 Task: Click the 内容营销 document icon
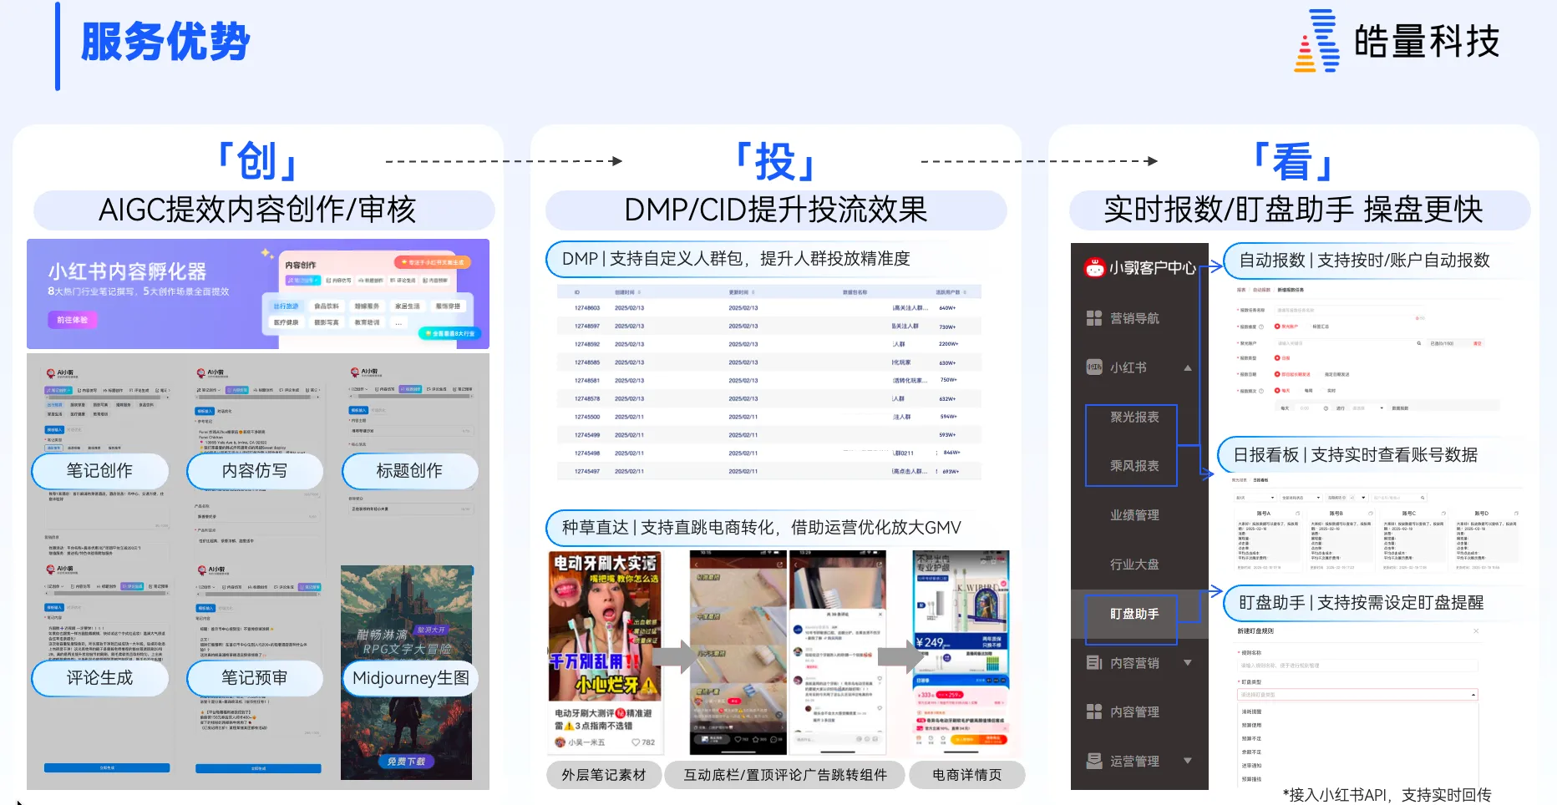pos(1094,663)
